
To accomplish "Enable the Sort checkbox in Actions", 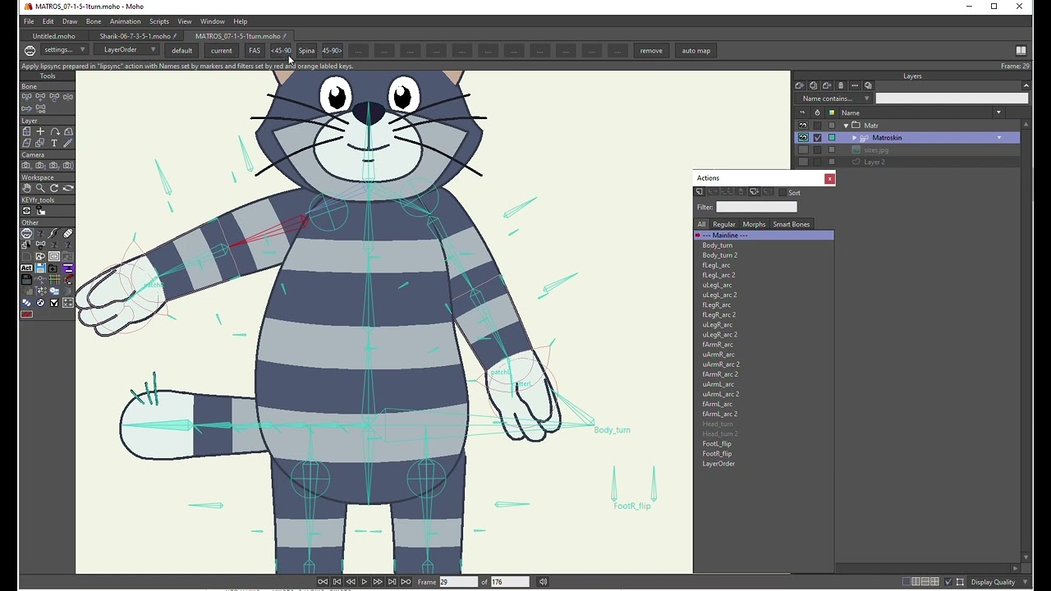I will pos(783,193).
